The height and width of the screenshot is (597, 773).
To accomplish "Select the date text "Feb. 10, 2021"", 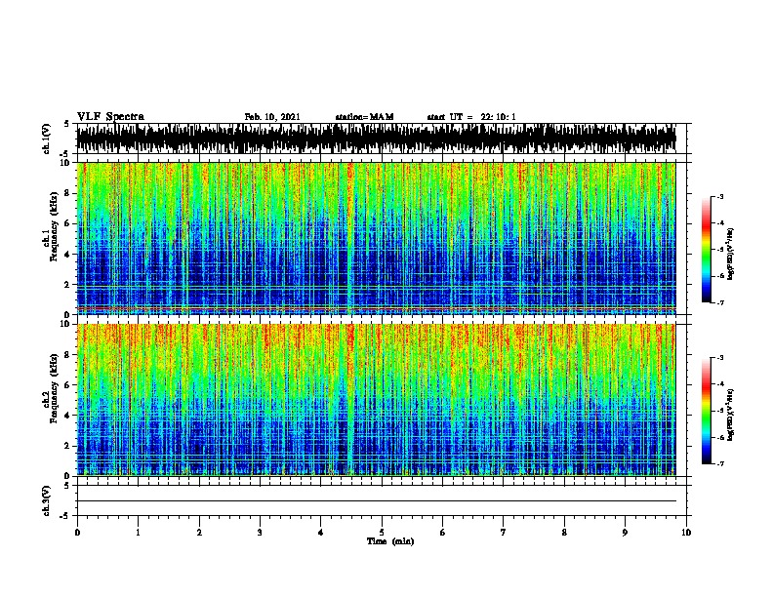I will [272, 117].
